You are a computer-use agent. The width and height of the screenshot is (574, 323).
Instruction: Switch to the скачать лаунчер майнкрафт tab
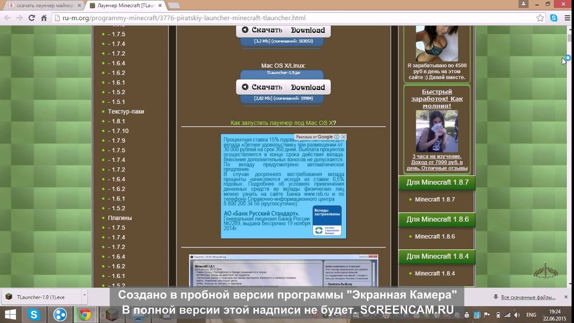click(44, 6)
